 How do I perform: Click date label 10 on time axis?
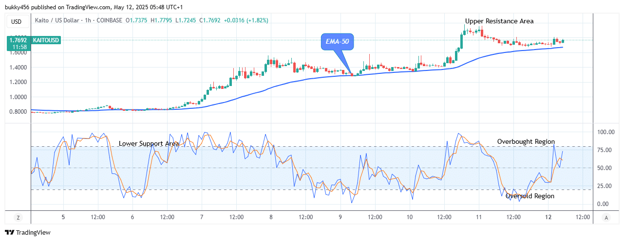point(409,218)
